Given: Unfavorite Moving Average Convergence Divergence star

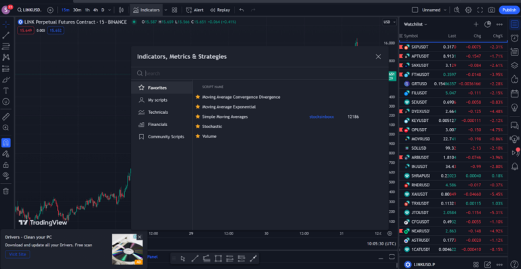Looking at the screenshot, I should [197, 97].
